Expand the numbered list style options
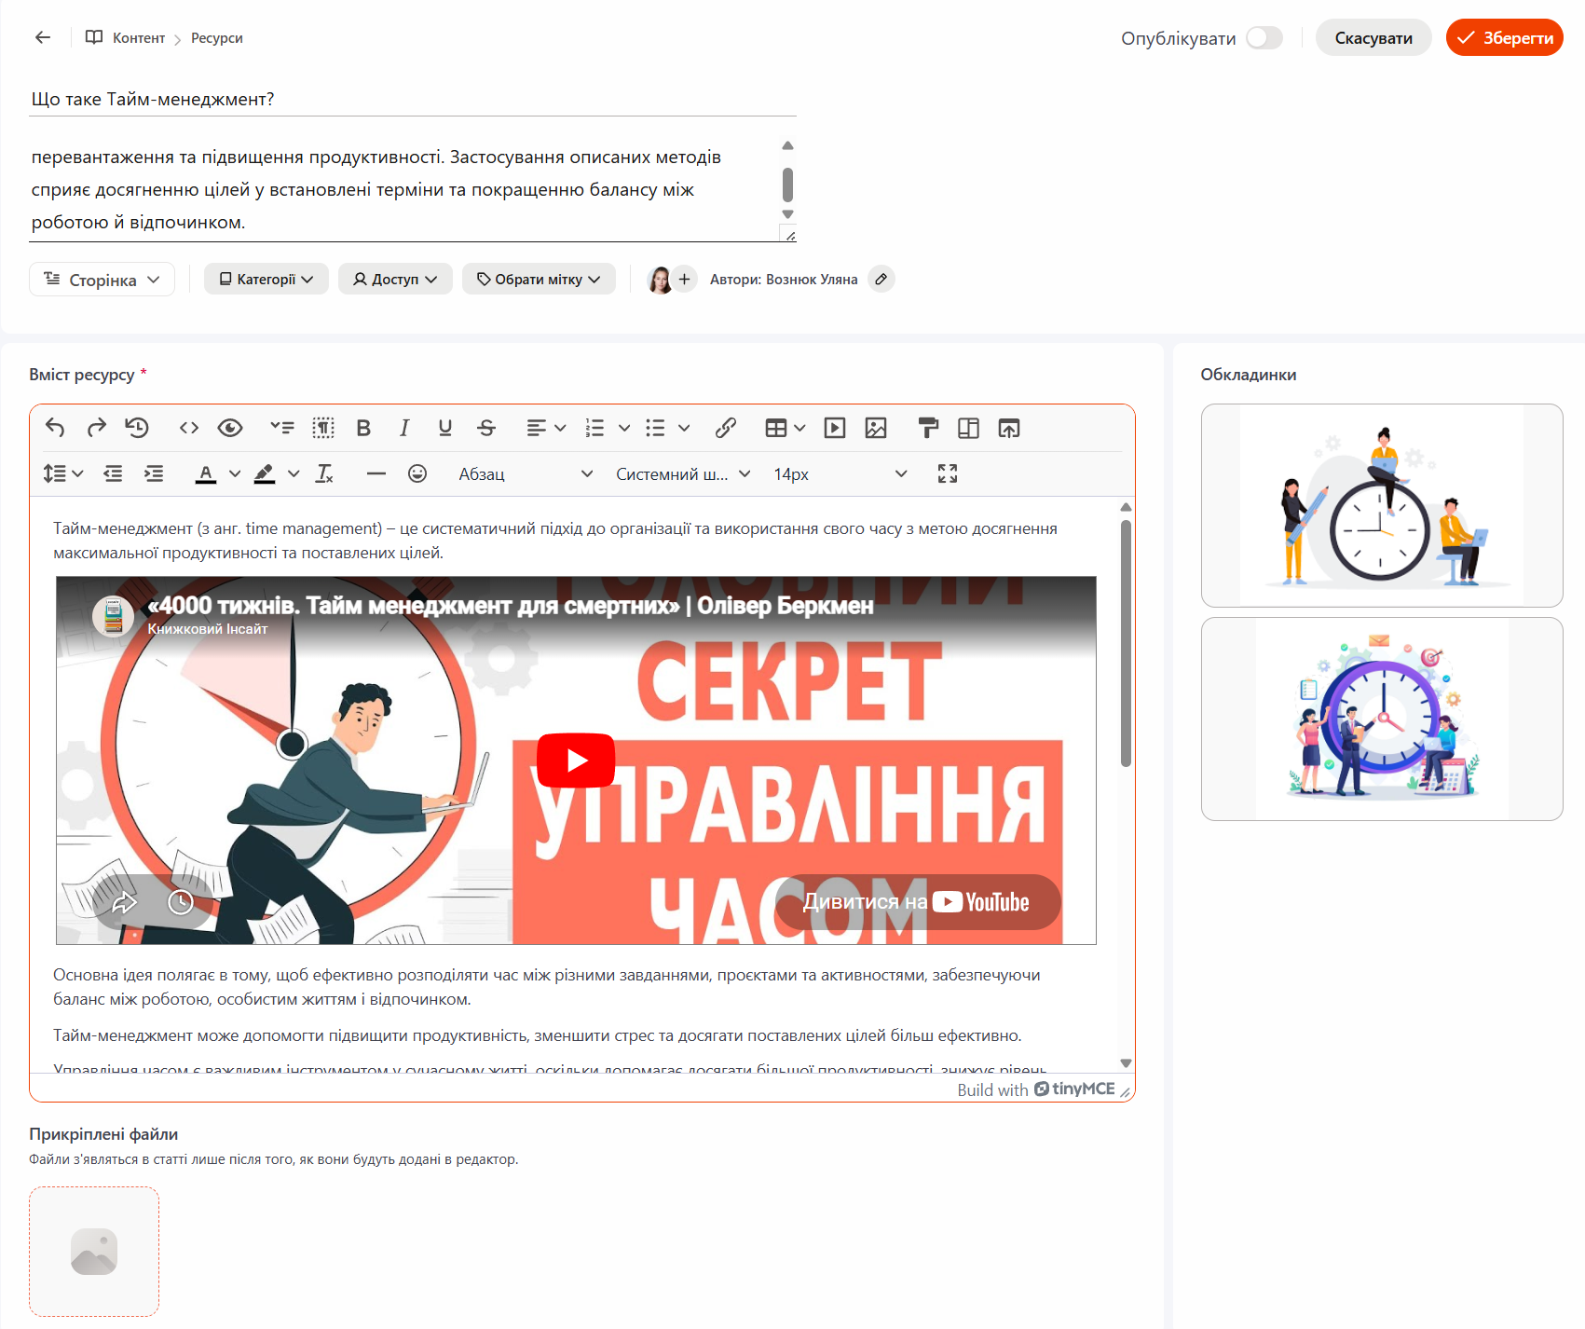Viewport: 1585px width, 1329px height. [x=624, y=428]
